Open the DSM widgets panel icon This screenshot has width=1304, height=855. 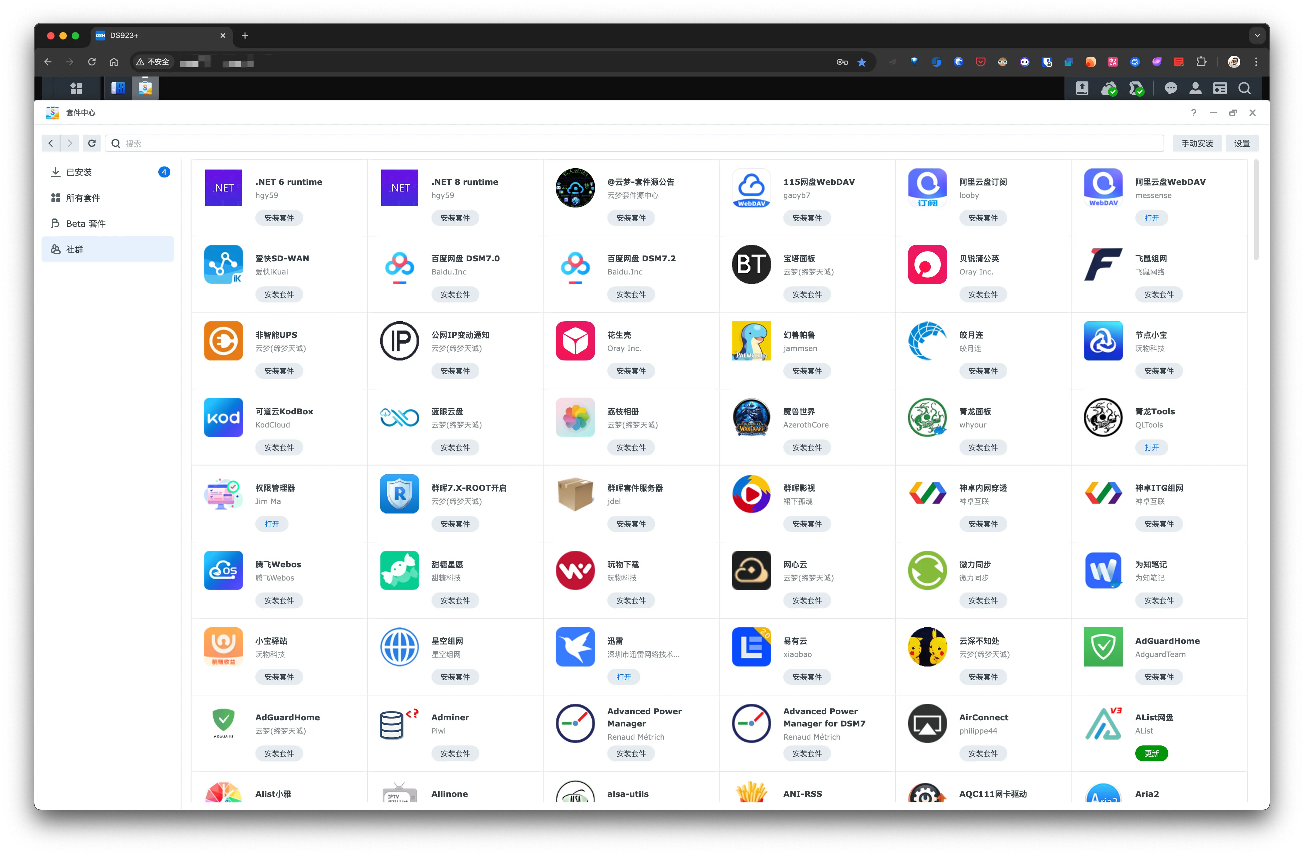[x=1219, y=88]
